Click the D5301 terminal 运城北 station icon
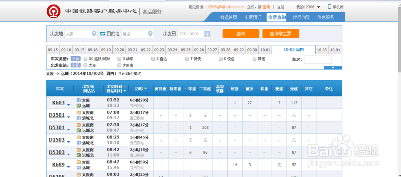This screenshot has width=401, height=177. 79,130
